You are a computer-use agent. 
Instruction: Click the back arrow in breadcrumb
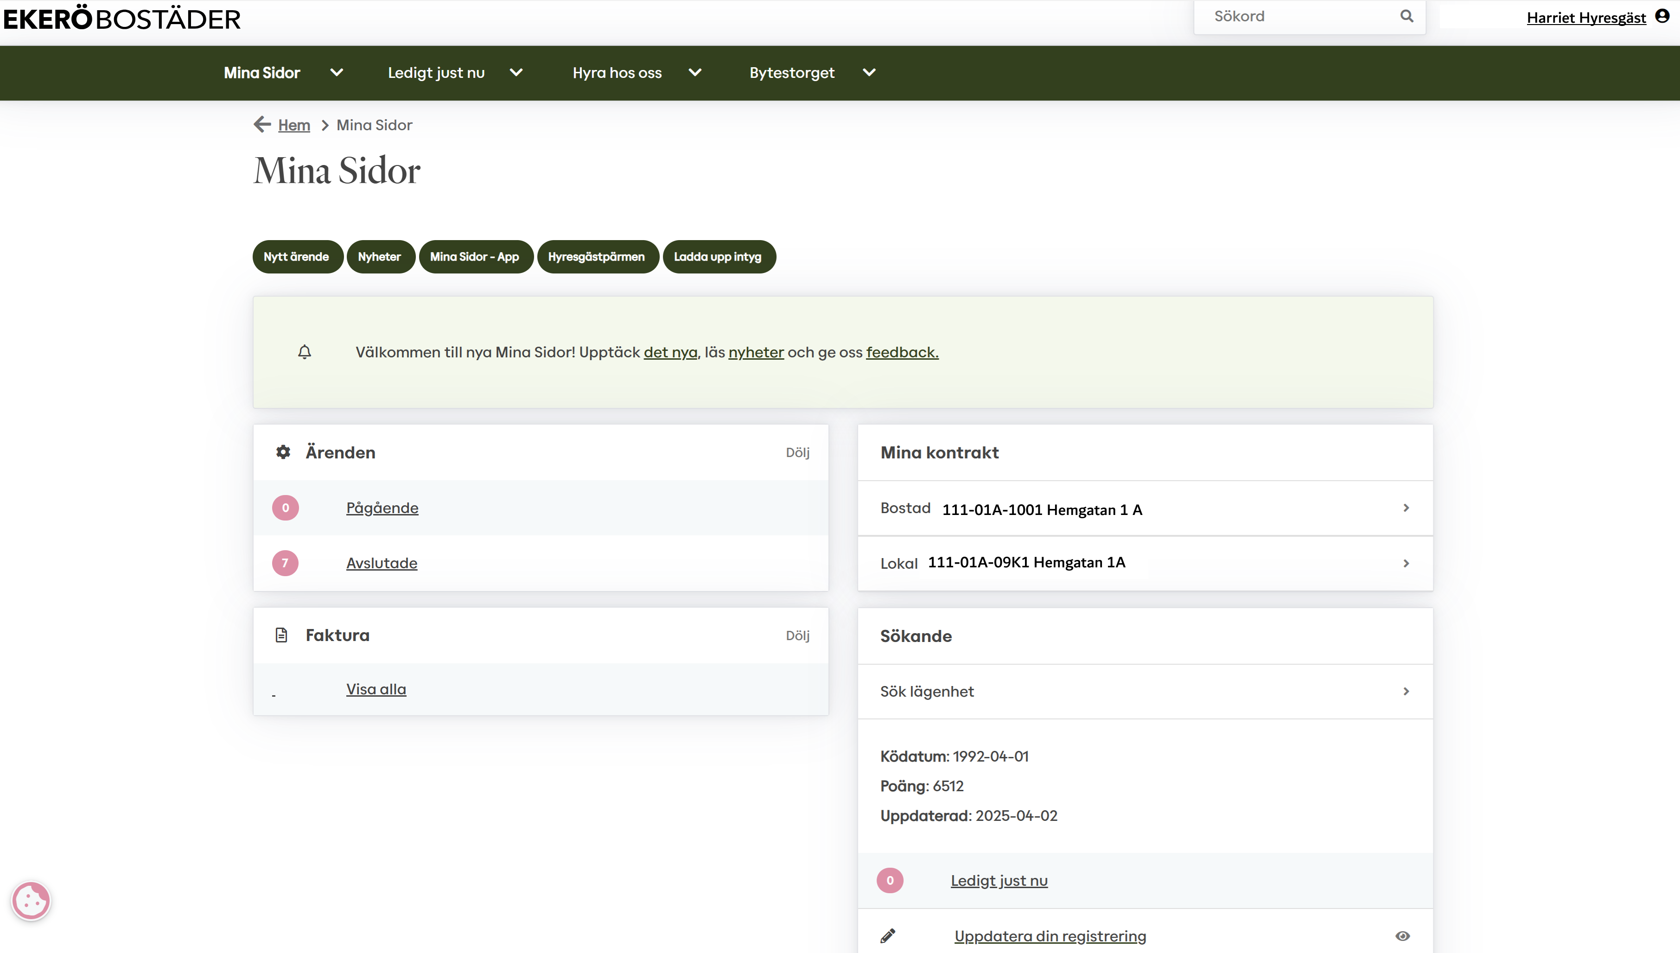click(262, 124)
